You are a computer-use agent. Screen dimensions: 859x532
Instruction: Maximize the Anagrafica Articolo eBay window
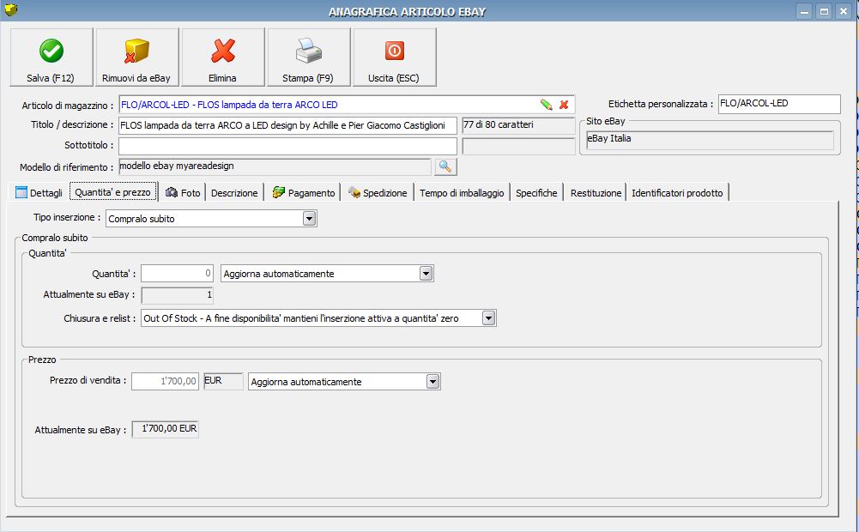[824, 11]
